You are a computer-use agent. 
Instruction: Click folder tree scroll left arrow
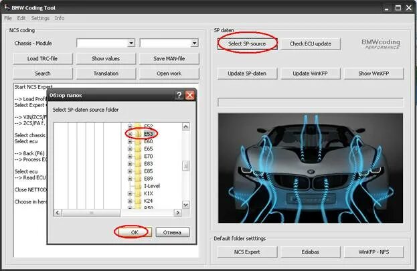pyautogui.click(x=58, y=213)
